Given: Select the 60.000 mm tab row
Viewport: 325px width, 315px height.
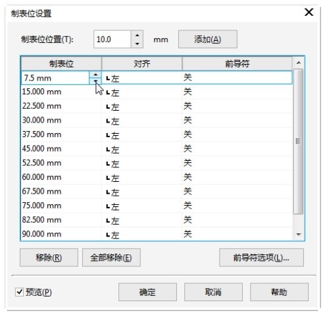Looking at the screenshot, I should click(x=157, y=177).
